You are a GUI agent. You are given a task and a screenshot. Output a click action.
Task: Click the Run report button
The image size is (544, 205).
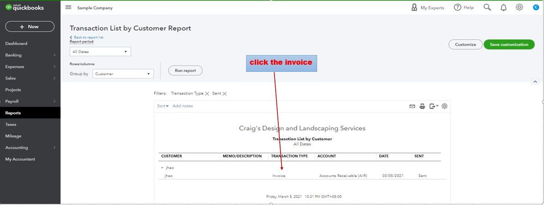[x=185, y=70]
